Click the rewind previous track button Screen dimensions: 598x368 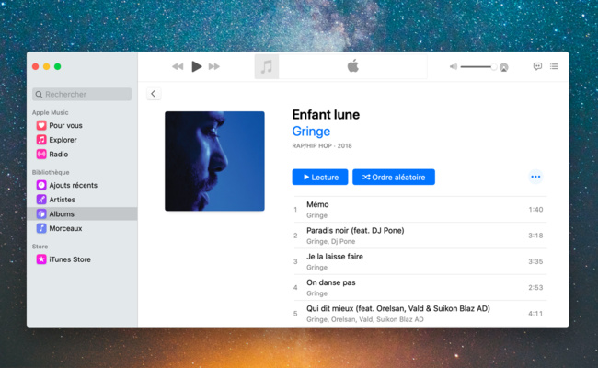pyautogui.click(x=178, y=67)
